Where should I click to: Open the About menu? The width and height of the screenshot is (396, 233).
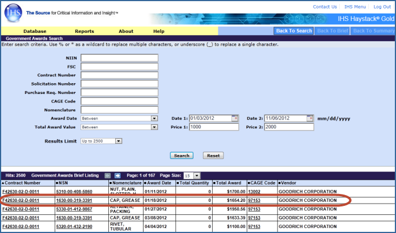pos(126,31)
